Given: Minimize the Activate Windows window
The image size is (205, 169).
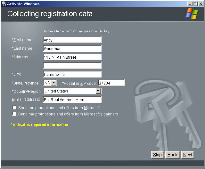Looking at the screenshot, I should pos(190,4).
